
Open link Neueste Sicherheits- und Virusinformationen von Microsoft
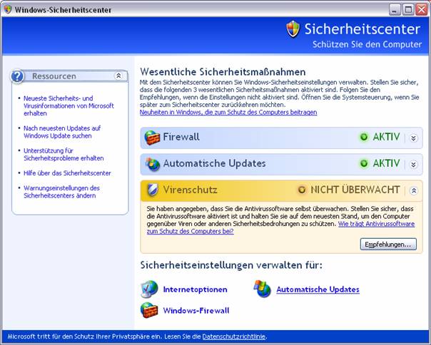(x=69, y=105)
